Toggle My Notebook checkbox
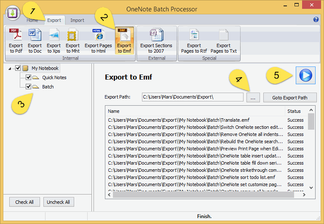324x224 pixels. point(18,68)
